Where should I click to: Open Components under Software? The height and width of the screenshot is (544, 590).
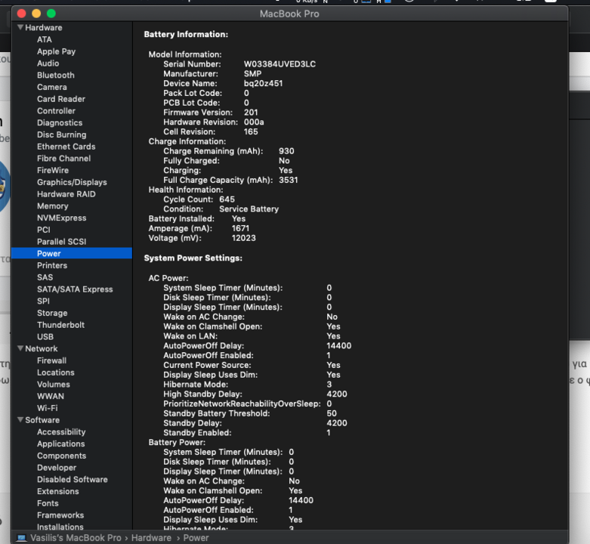tap(62, 456)
